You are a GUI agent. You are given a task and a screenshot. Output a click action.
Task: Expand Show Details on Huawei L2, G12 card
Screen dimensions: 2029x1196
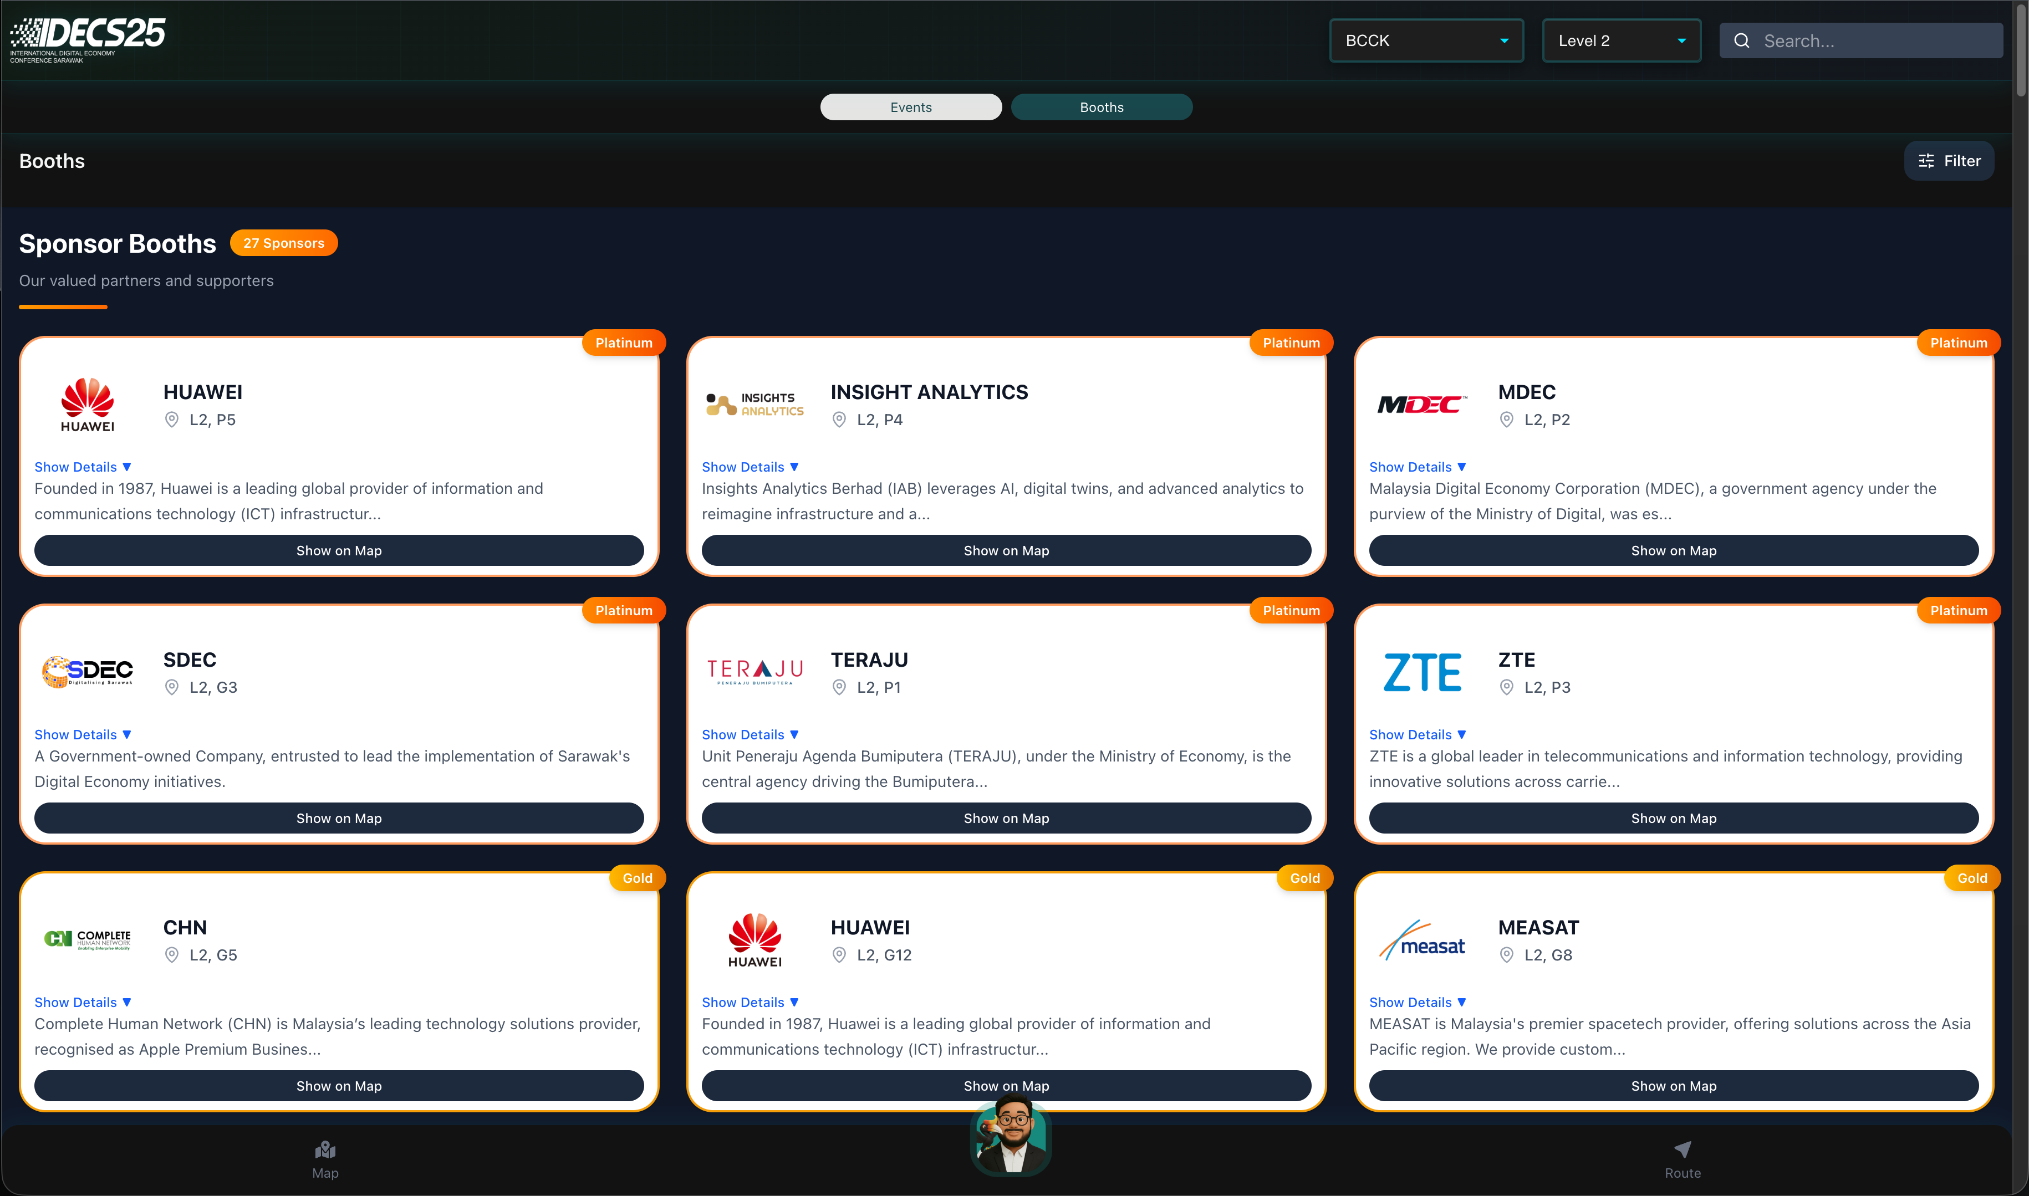pos(751,1002)
